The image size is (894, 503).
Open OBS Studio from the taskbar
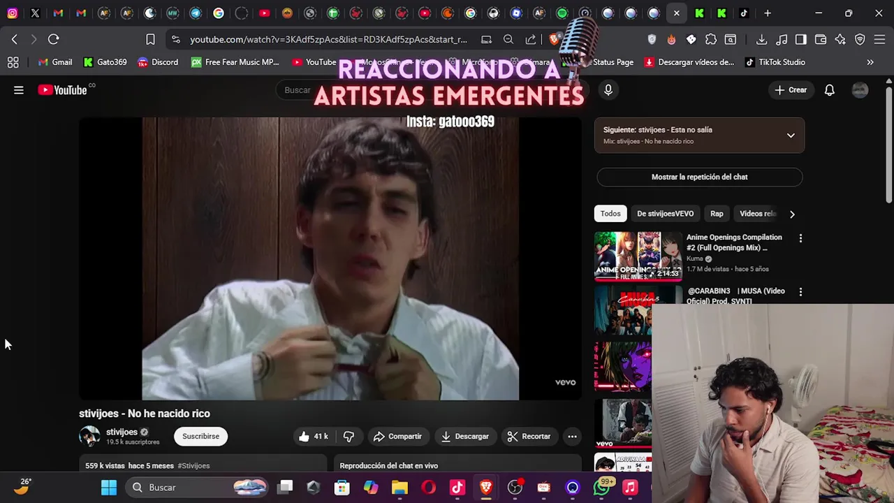point(515,488)
